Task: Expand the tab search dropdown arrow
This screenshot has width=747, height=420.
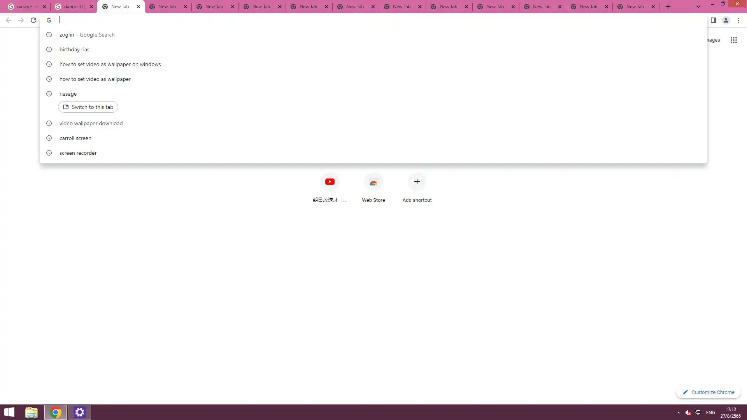Action: coord(698,7)
